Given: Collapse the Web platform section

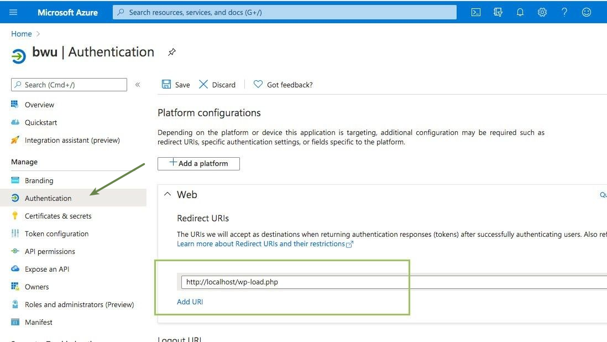Looking at the screenshot, I should 168,194.
